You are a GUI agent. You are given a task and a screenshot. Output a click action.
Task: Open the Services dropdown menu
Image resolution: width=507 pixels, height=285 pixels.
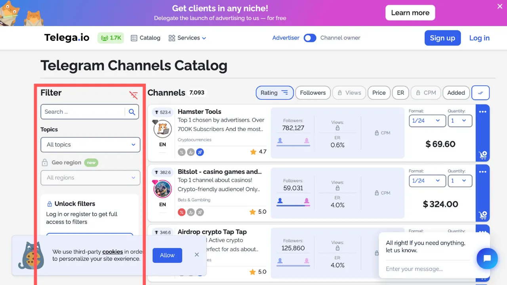click(x=187, y=38)
